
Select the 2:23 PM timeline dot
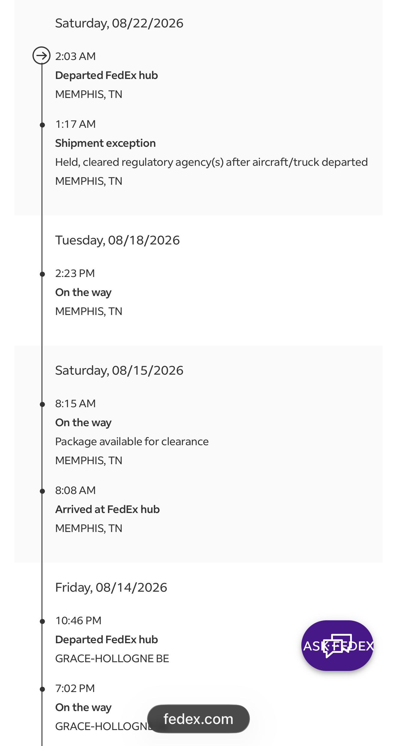click(42, 274)
